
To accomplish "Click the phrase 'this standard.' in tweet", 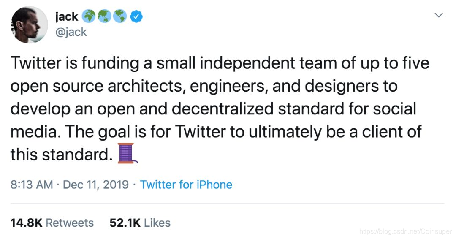I will 61,155.
